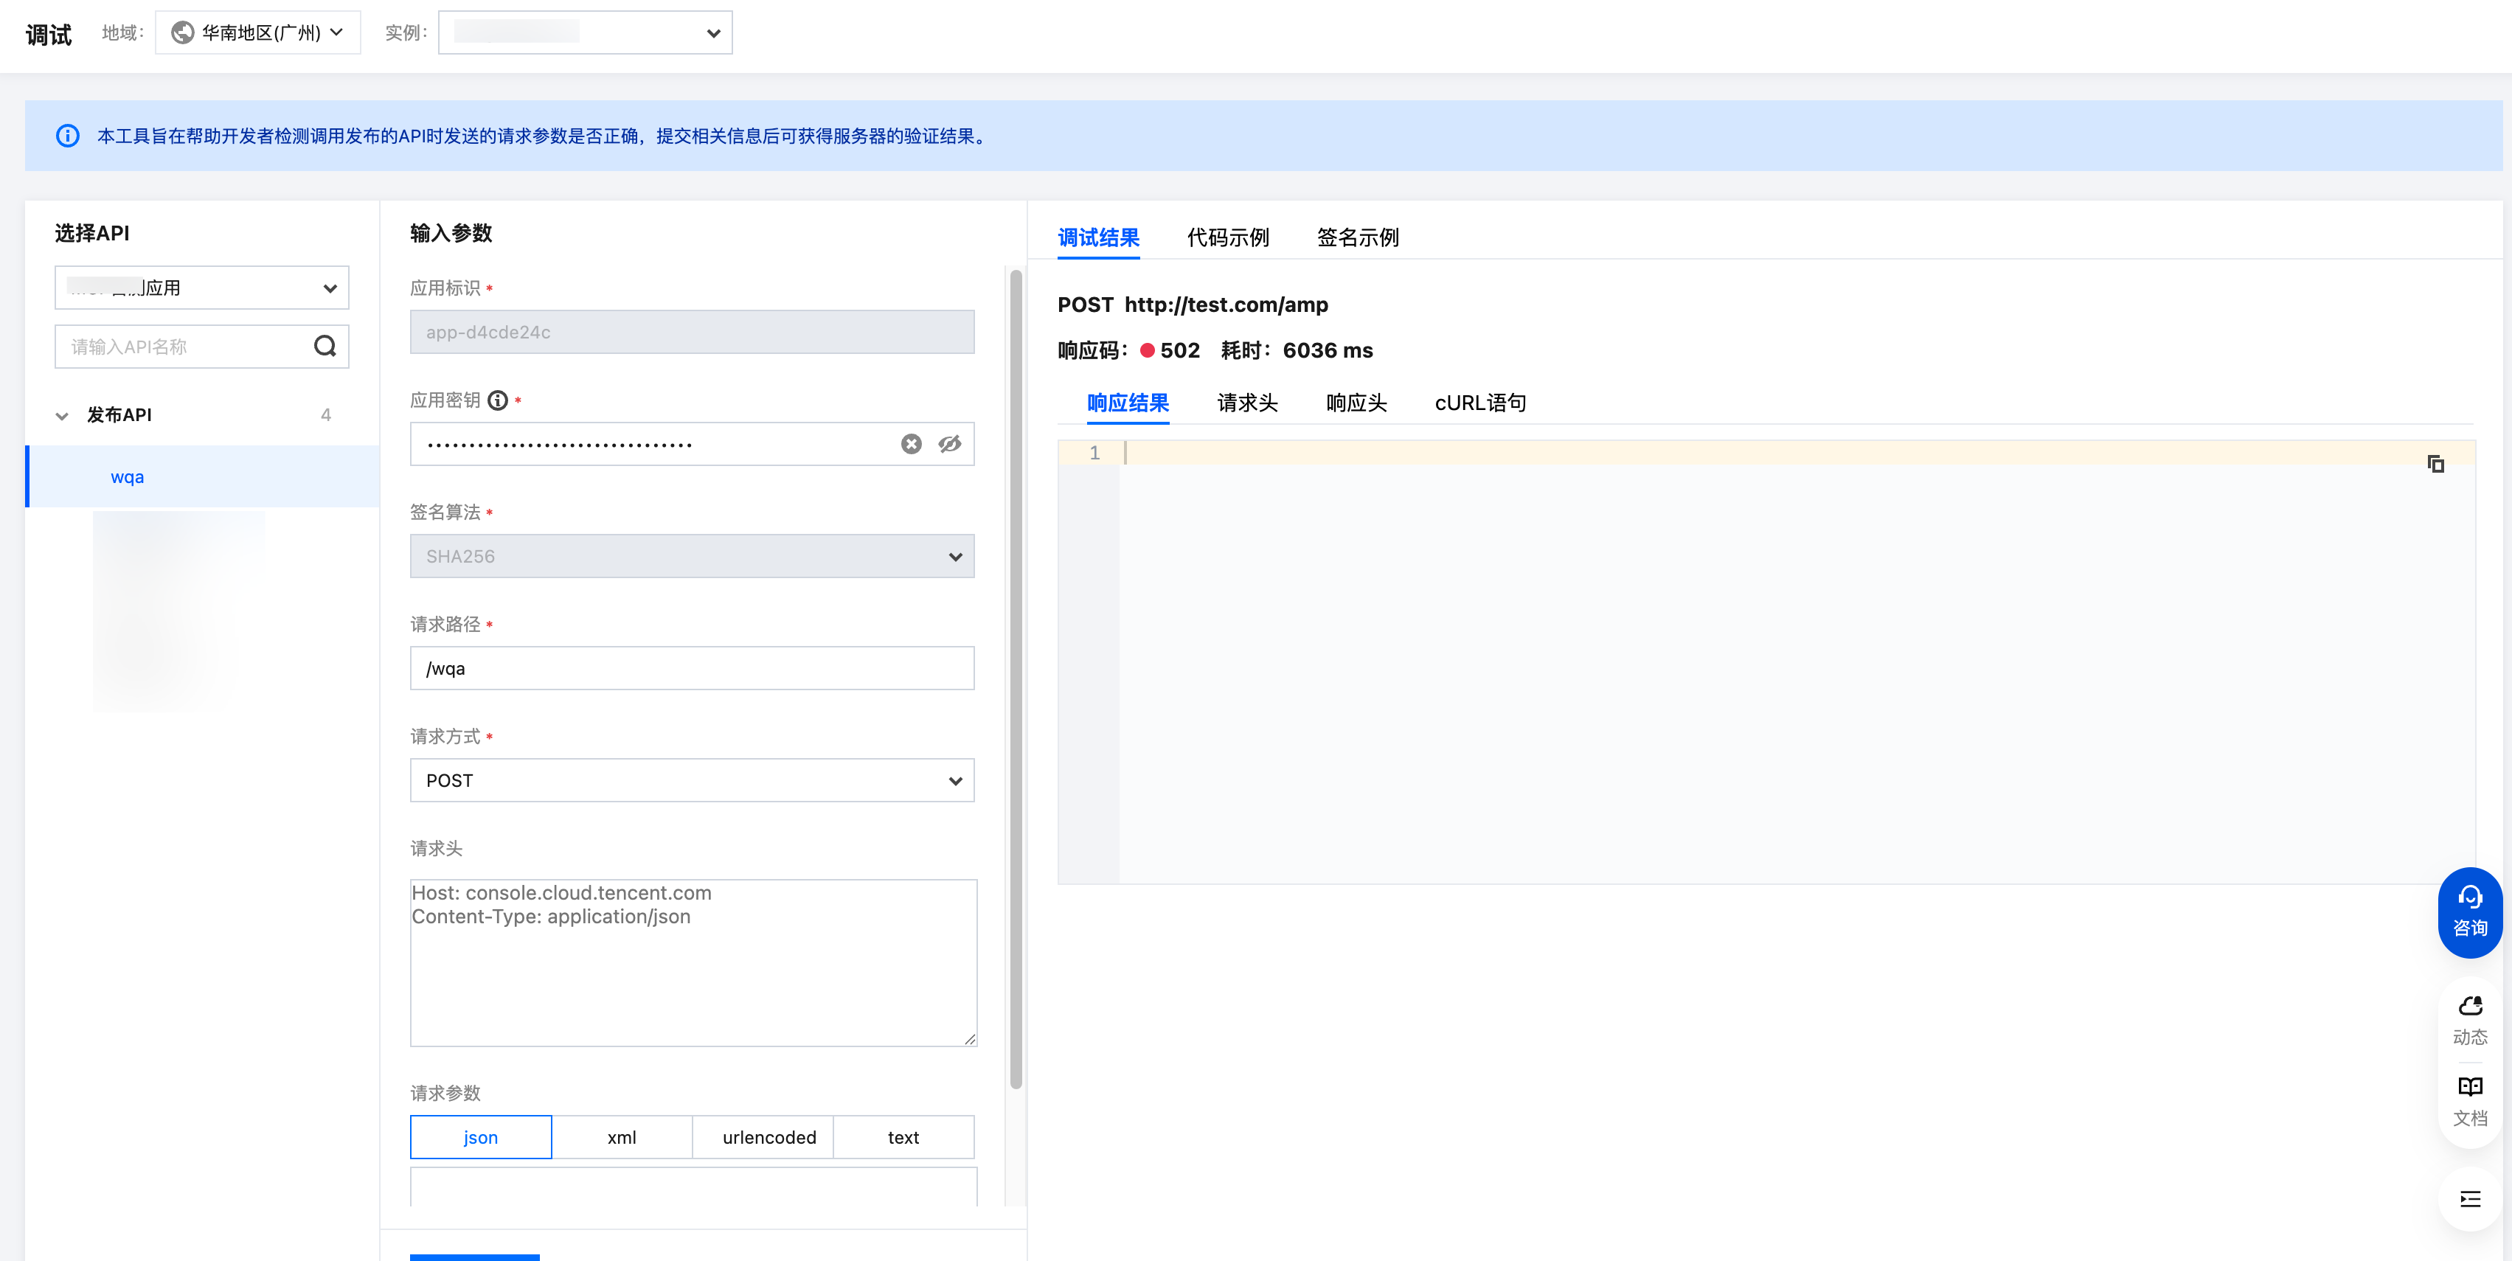This screenshot has height=1261, width=2512.
Task: Click the 请求路径 input field
Action: pos(691,668)
